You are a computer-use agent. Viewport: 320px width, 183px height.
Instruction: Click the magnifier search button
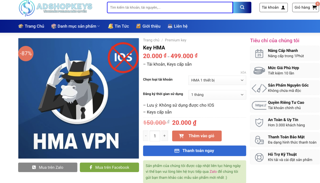[x=242, y=7]
